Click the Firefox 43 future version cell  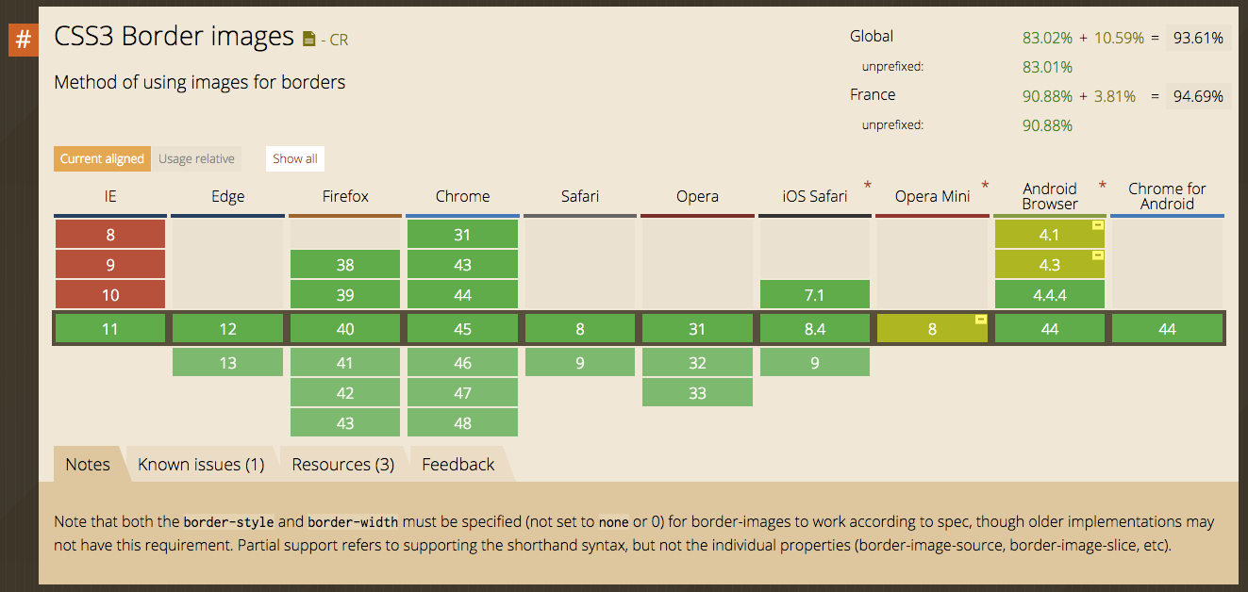tap(345, 423)
